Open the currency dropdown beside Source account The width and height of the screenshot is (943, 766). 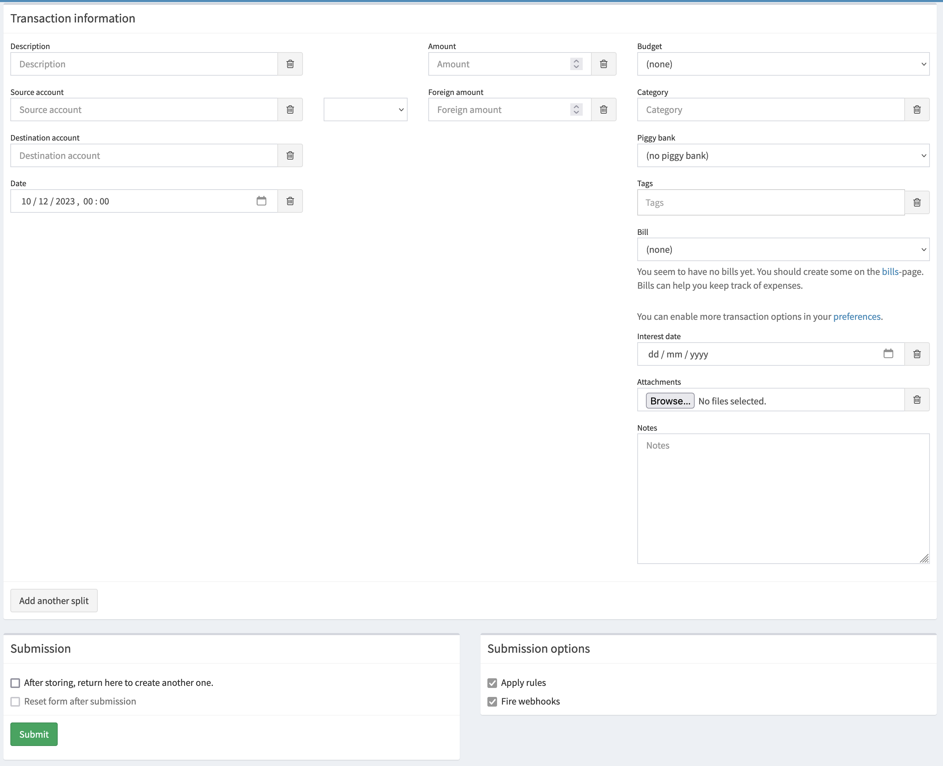click(x=365, y=109)
